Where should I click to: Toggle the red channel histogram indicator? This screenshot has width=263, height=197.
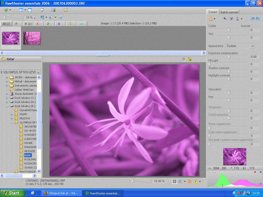(x=255, y=172)
